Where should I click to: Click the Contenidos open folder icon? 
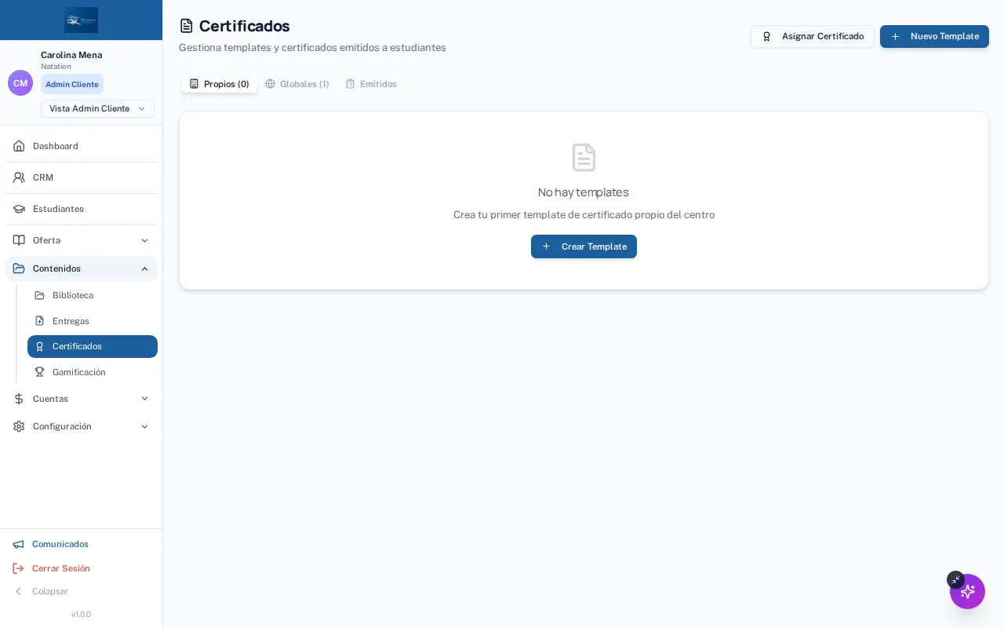click(19, 268)
